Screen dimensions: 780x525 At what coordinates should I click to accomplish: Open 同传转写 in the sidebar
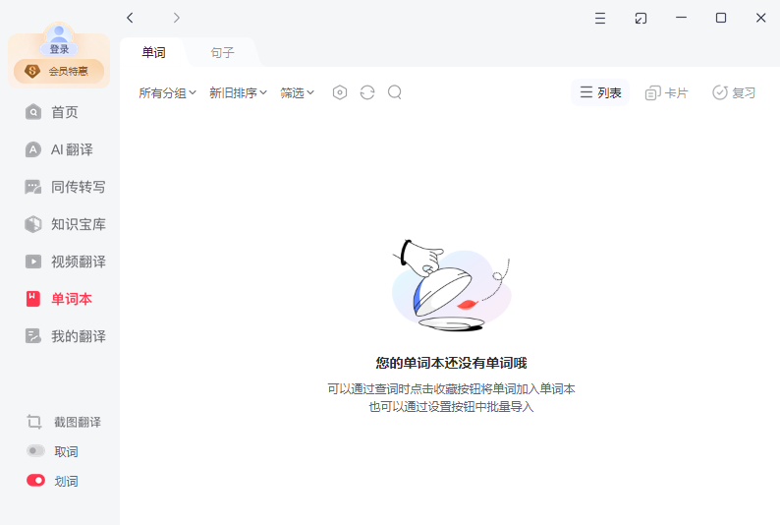[x=65, y=187]
